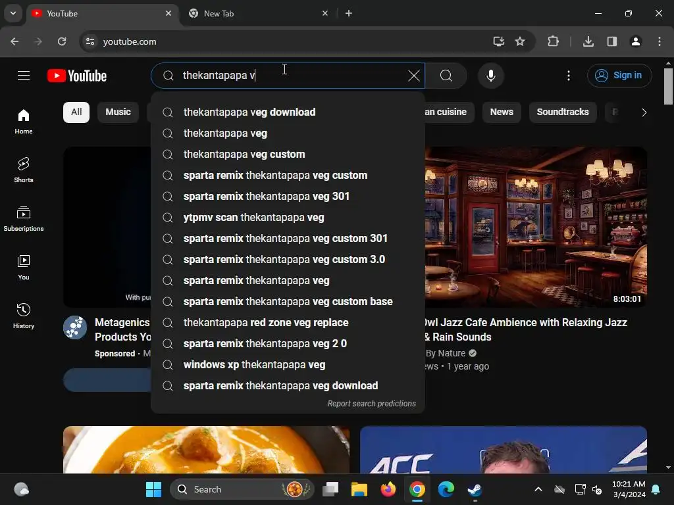Image resolution: width=674 pixels, height=505 pixels.
Task: Open the Metagenics sponsored channel avatar
Action: click(x=75, y=327)
